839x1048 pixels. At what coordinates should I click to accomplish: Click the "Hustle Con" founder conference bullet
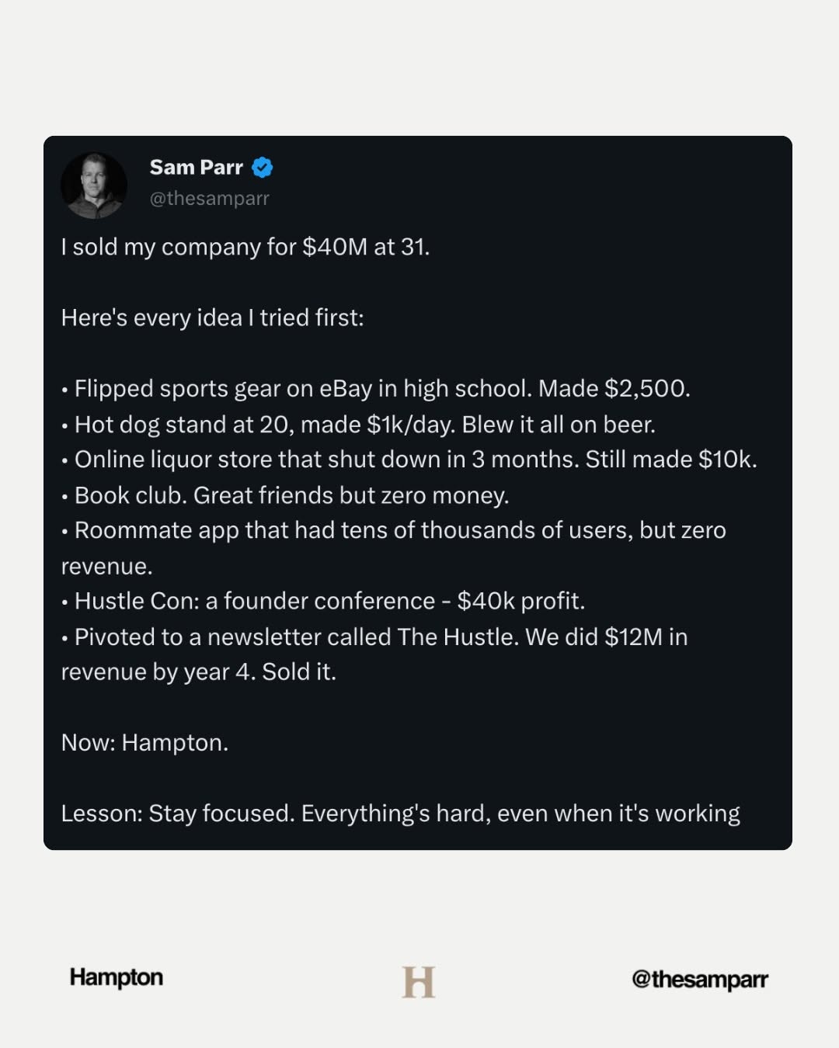click(x=329, y=601)
